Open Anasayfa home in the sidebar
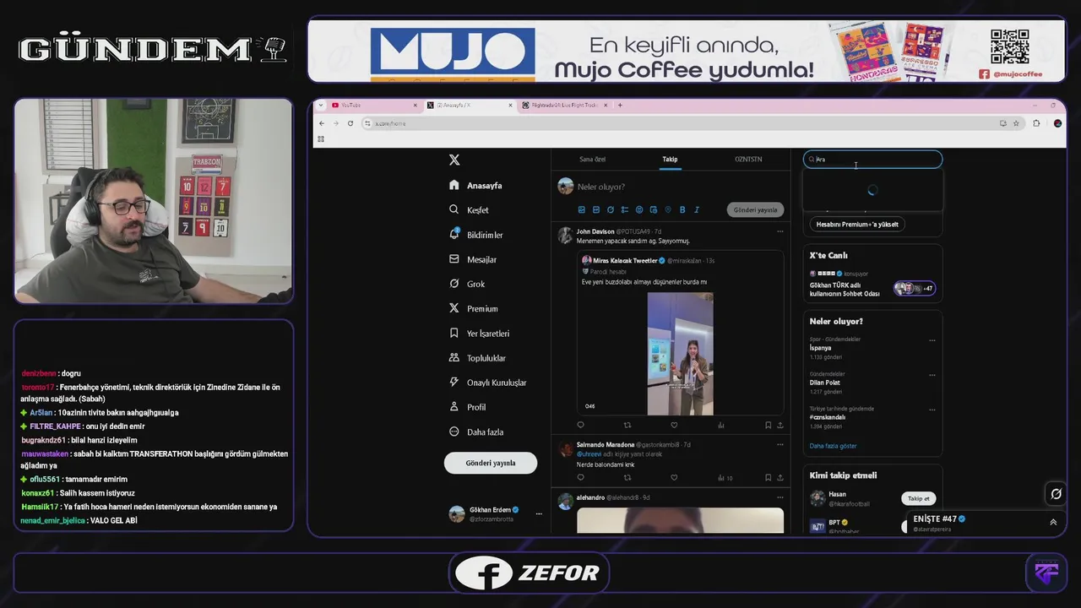The width and height of the screenshot is (1081, 608). click(476, 185)
